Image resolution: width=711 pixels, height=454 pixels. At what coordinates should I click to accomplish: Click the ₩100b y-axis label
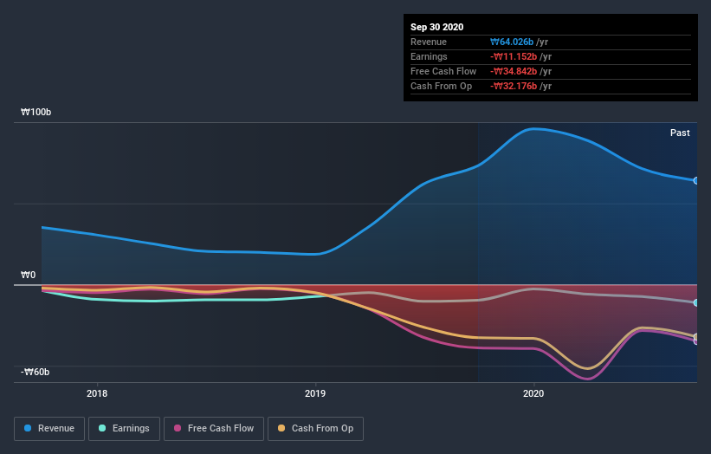(x=36, y=112)
